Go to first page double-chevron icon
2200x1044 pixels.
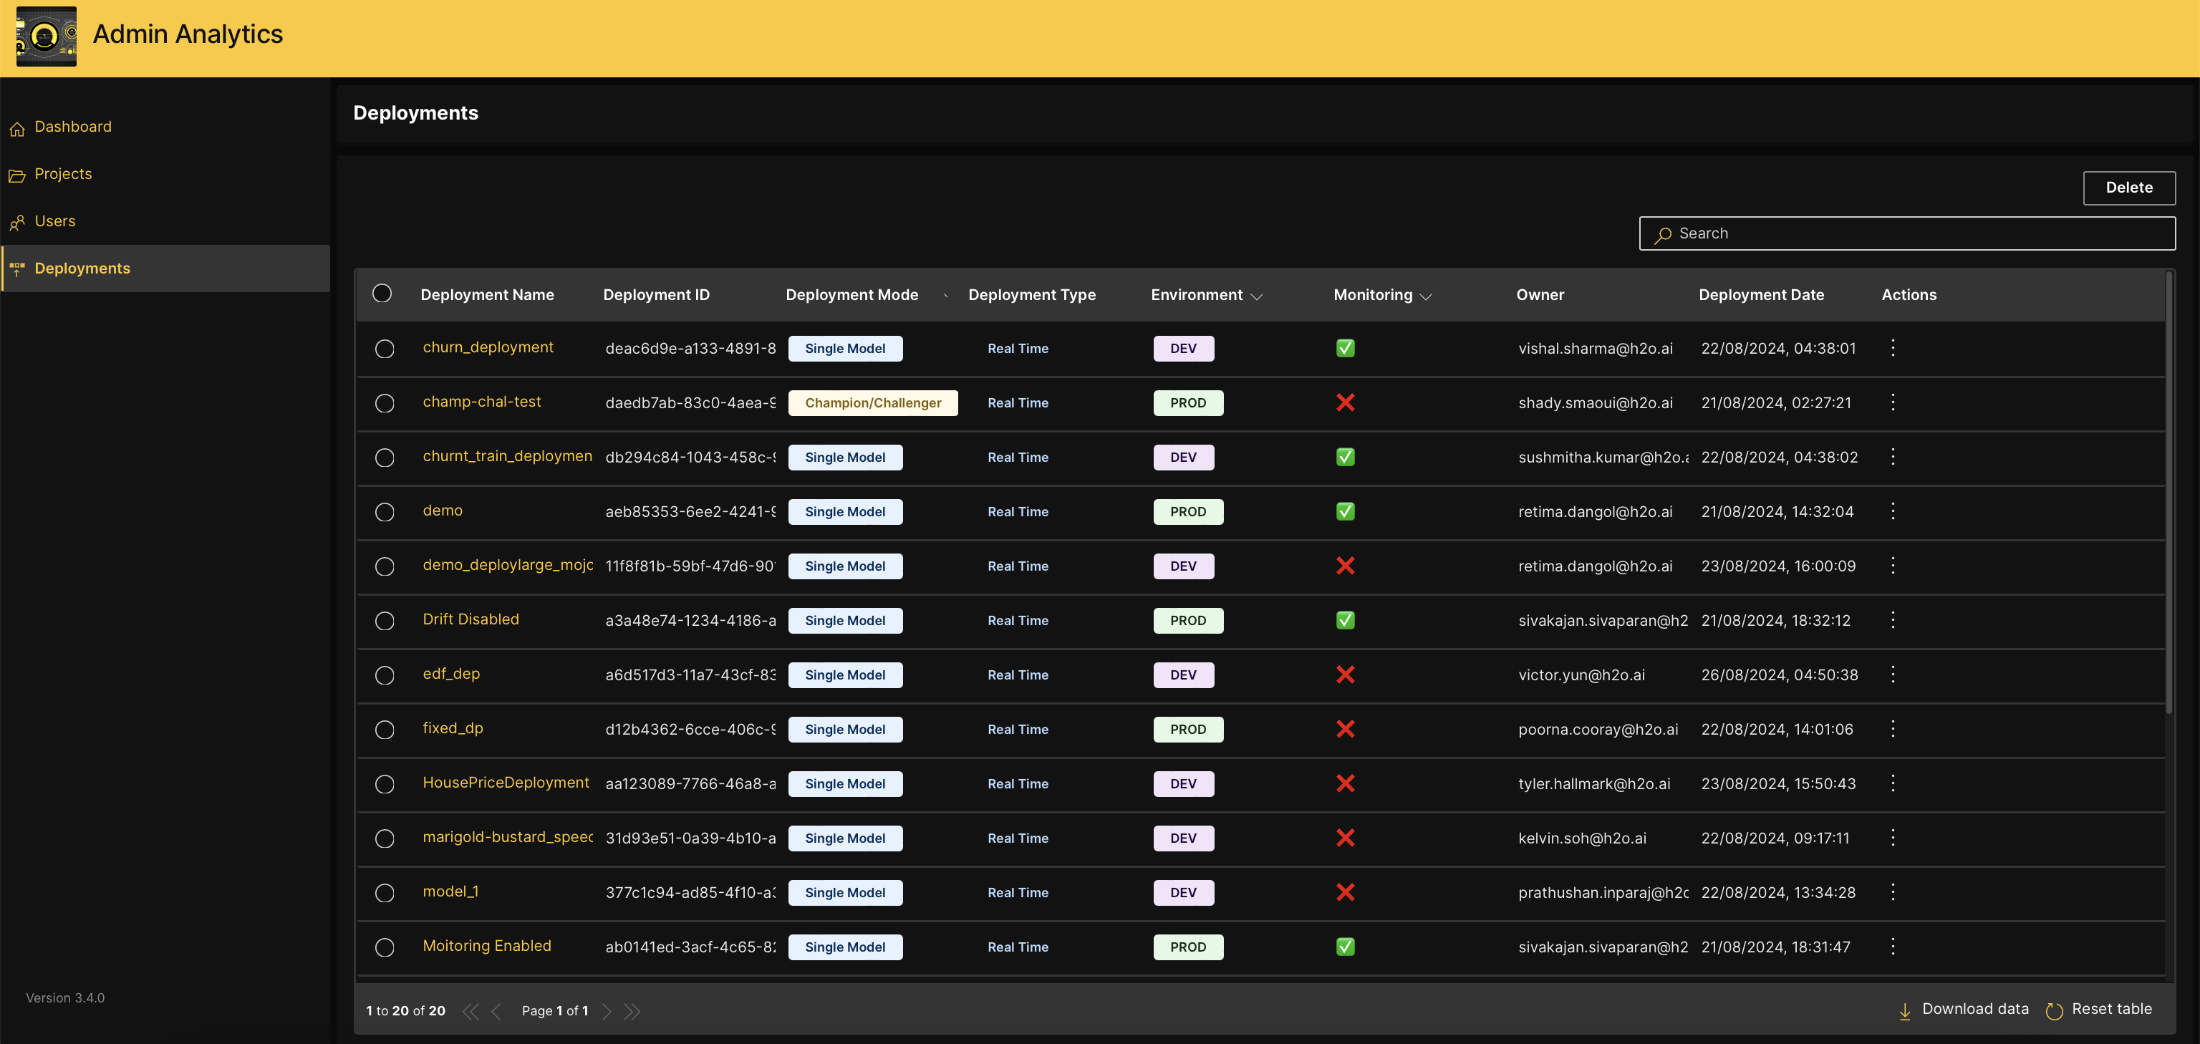coord(470,1011)
